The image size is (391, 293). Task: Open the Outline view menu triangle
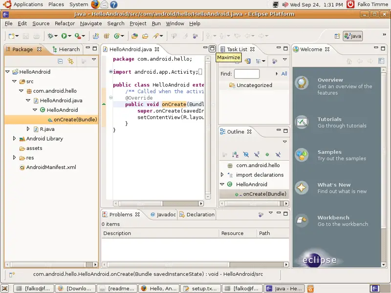[x=285, y=142]
